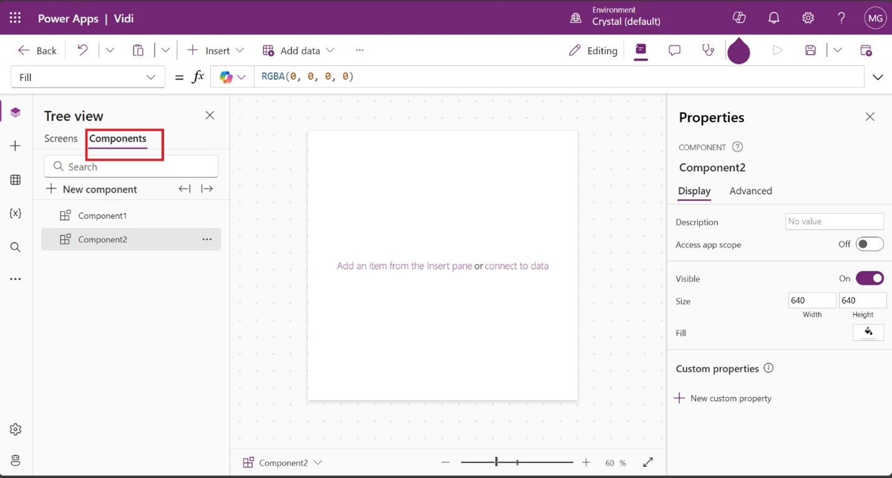Viewport: 892px width, 478px height.
Task: Click the Undo arrow icon
Action: (x=82, y=51)
